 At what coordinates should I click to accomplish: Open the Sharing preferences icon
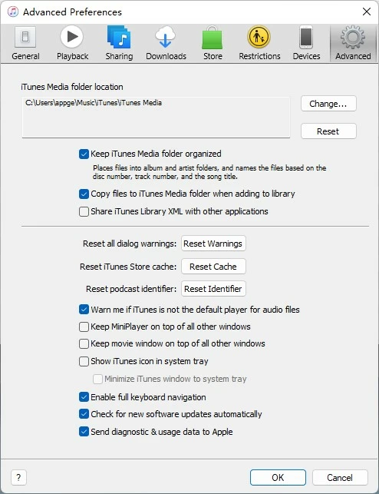pos(119,37)
